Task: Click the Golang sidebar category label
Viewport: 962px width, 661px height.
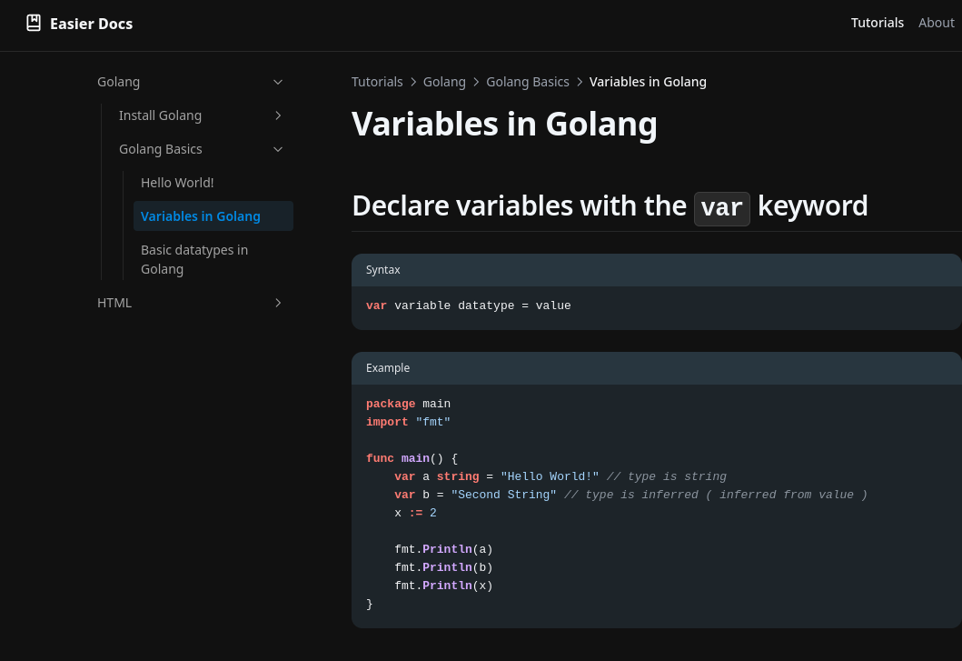Action: click(119, 82)
